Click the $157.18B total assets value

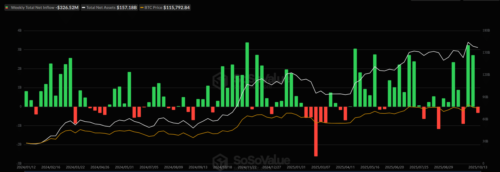(x=127, y=7)
